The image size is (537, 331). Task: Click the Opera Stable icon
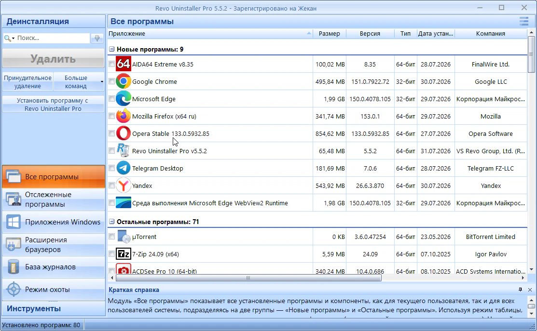124,133
